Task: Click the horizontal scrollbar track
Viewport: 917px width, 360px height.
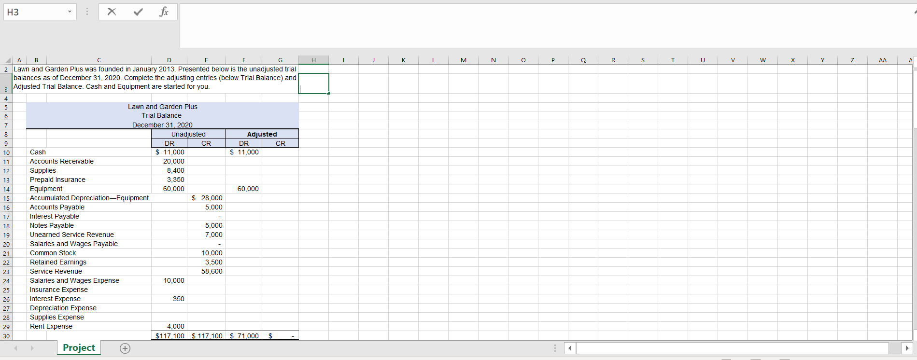Action: [732, 348]
